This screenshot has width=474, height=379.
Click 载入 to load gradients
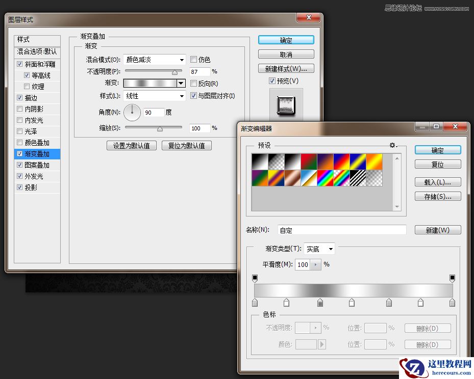point(437,182)
